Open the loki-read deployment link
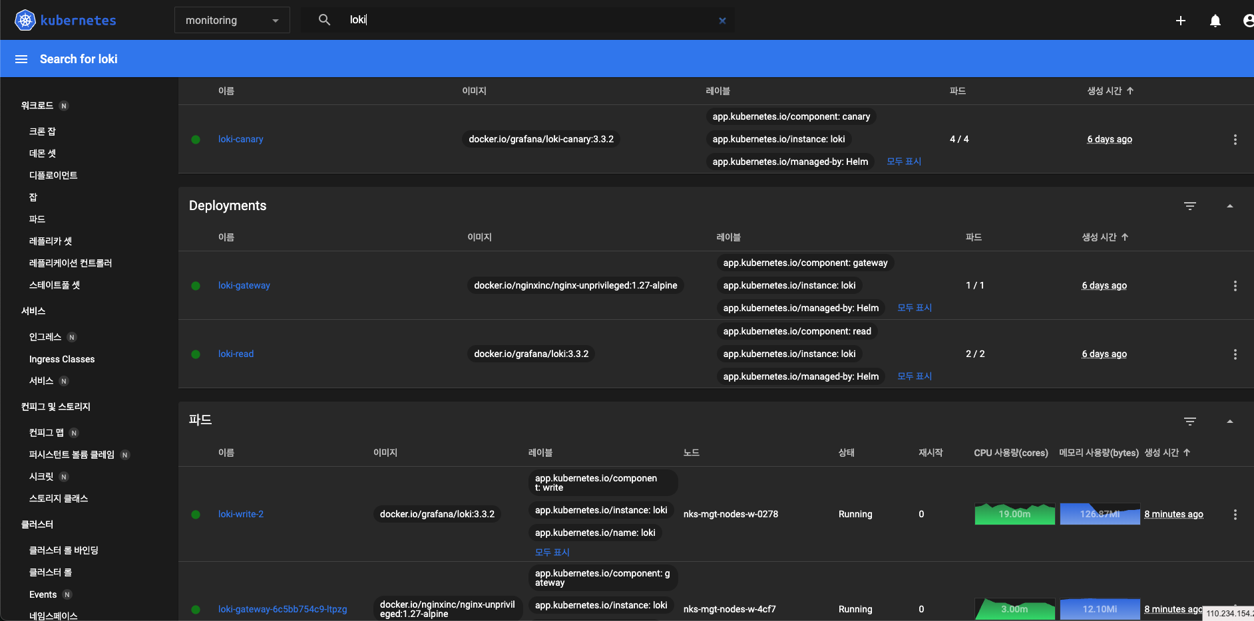The image size is (1254, 621). click(x=236, y=354)
